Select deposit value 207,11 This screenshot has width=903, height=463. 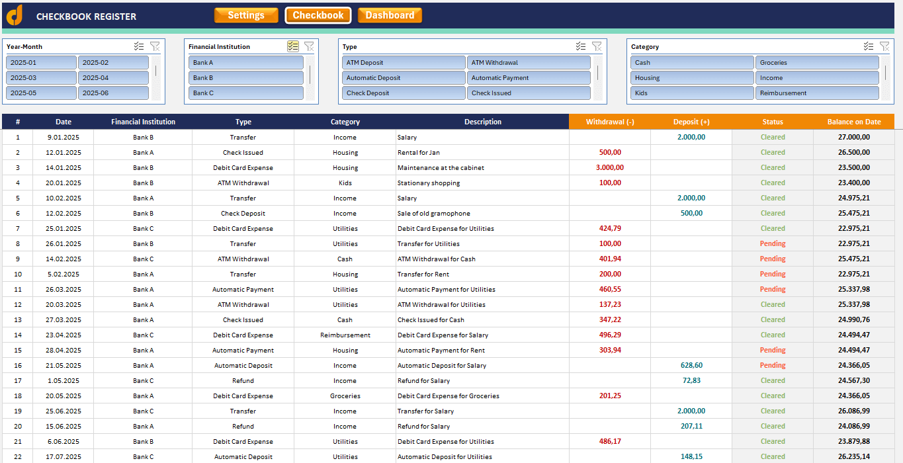pos(691,427)
